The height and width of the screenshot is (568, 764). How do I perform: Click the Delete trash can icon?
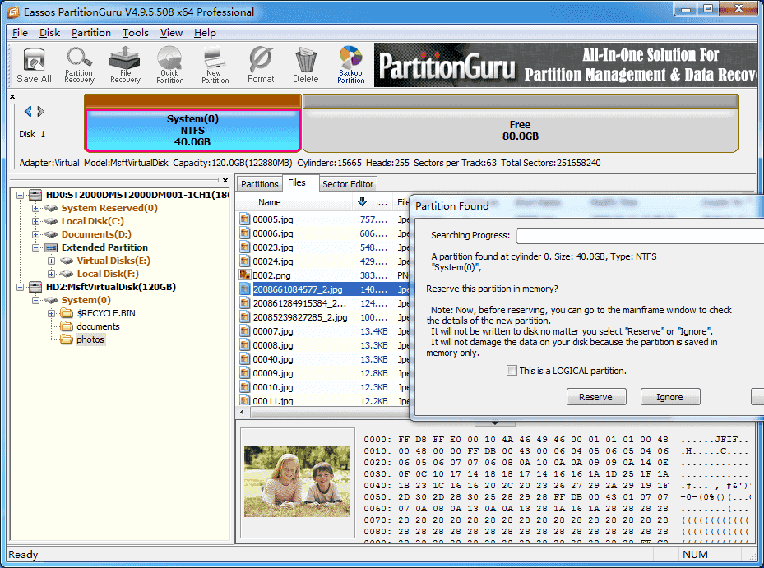[305, 65]
